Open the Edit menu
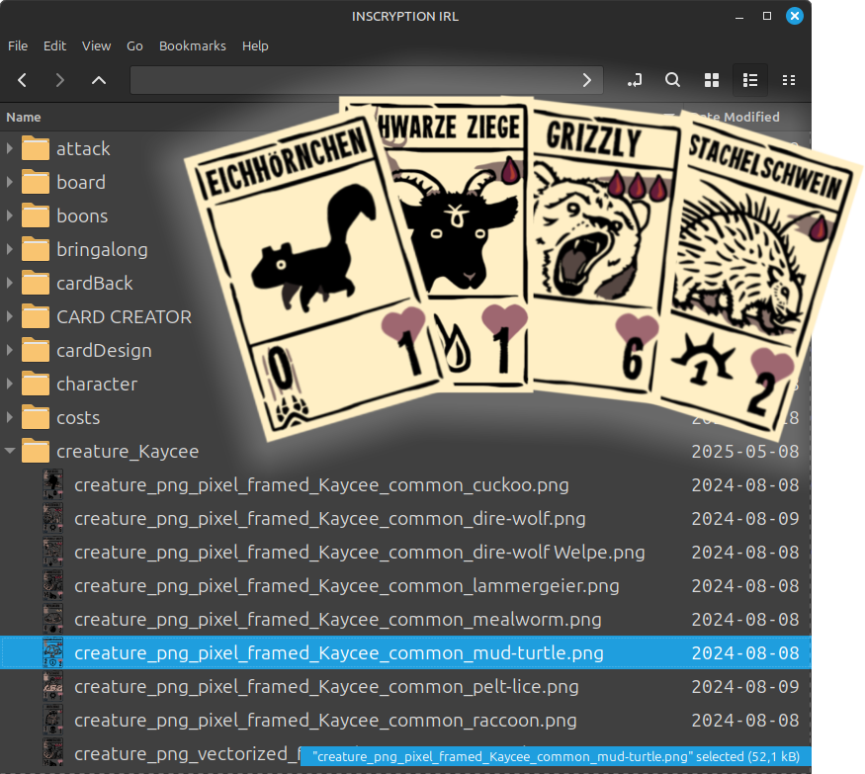Screen dimensions: 865x774 coord(54,45)
